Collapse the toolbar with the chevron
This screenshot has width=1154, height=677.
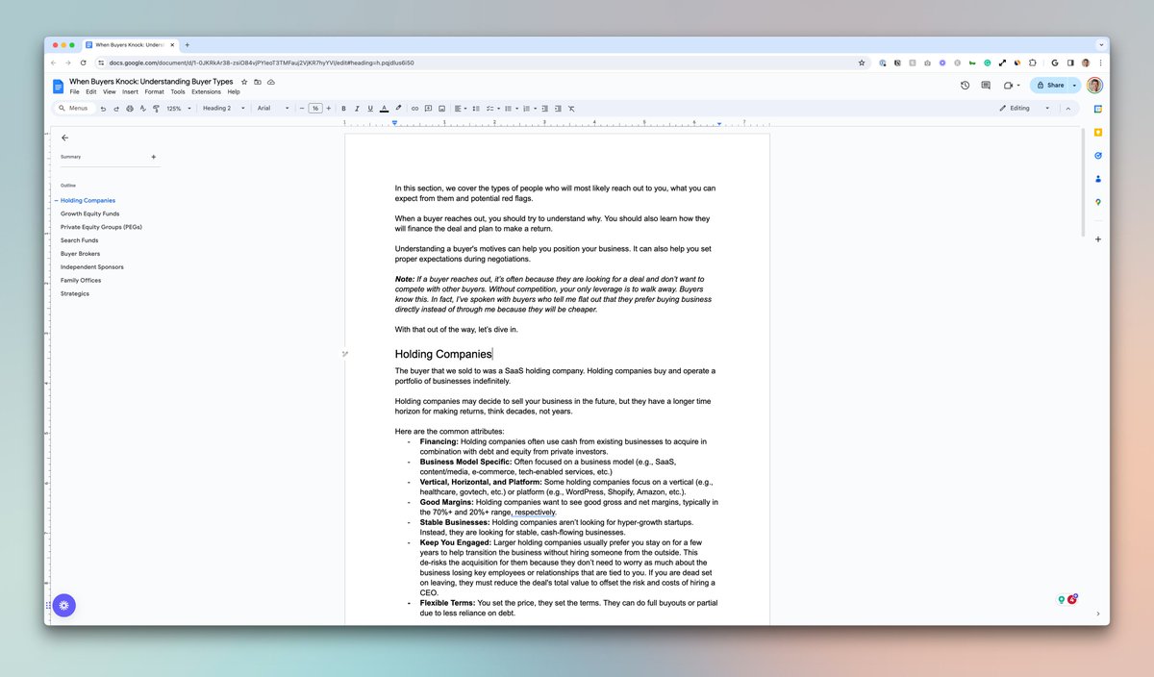click(1067, 108)
